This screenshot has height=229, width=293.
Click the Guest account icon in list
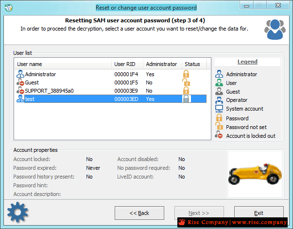20,82
